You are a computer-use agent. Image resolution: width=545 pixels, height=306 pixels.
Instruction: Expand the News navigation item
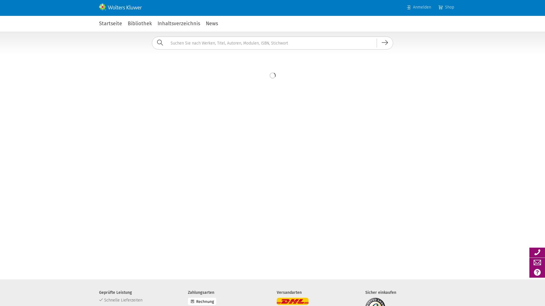click(x=212, y=24)
